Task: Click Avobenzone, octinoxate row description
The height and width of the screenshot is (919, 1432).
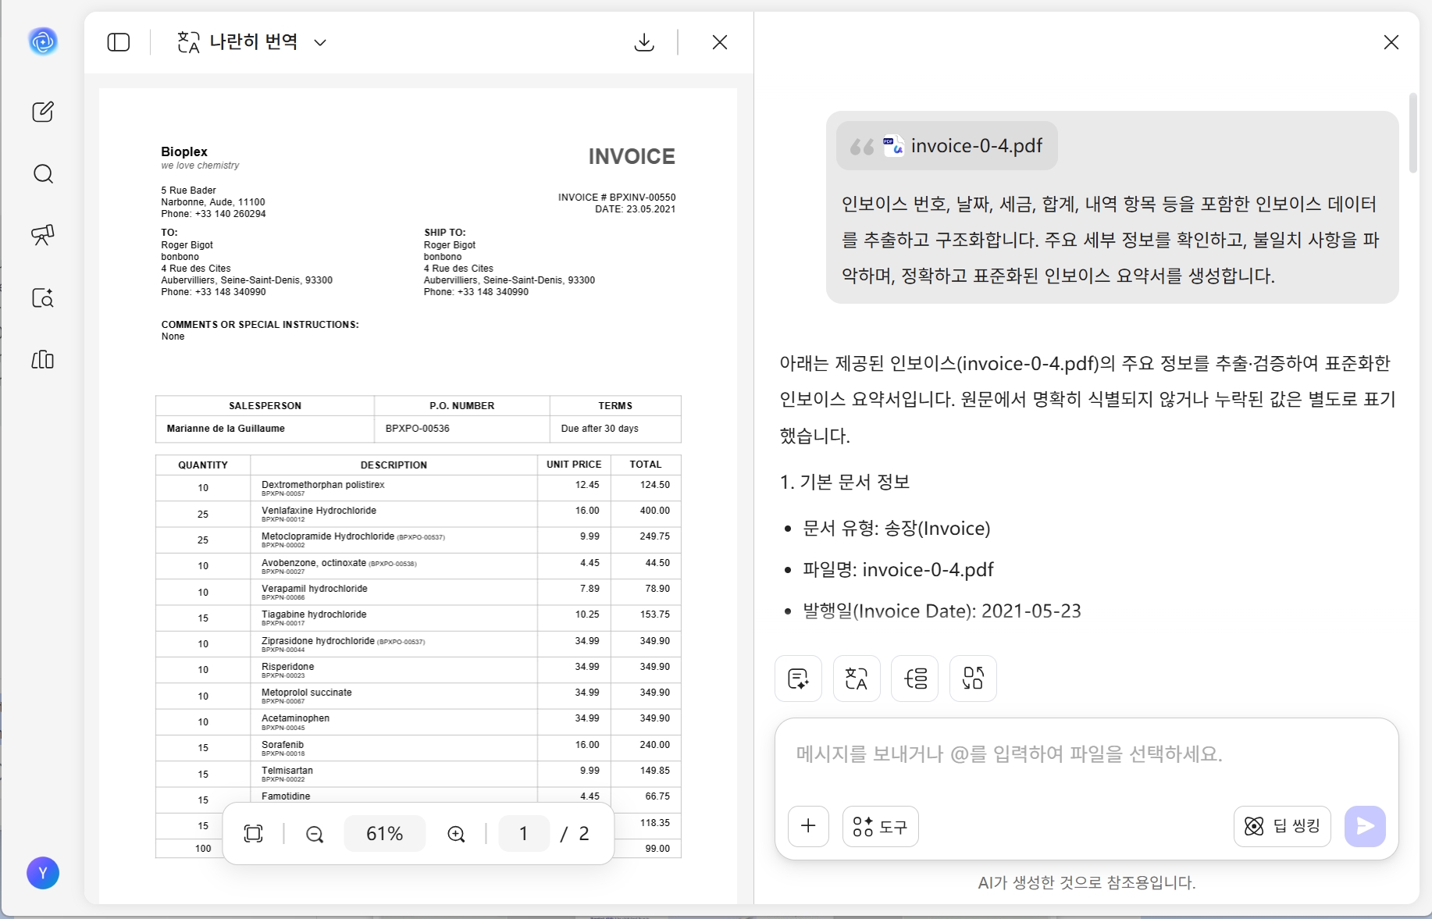Action: (x=314, y=563)
